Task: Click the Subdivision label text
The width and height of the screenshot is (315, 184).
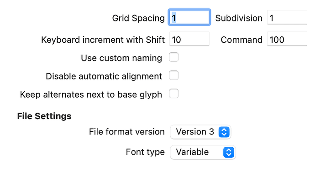Action: coord(239,18)
